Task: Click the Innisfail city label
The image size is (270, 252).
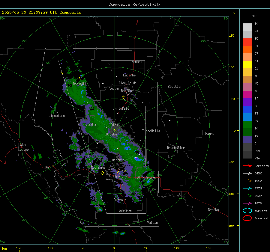Action: (121, 108)
